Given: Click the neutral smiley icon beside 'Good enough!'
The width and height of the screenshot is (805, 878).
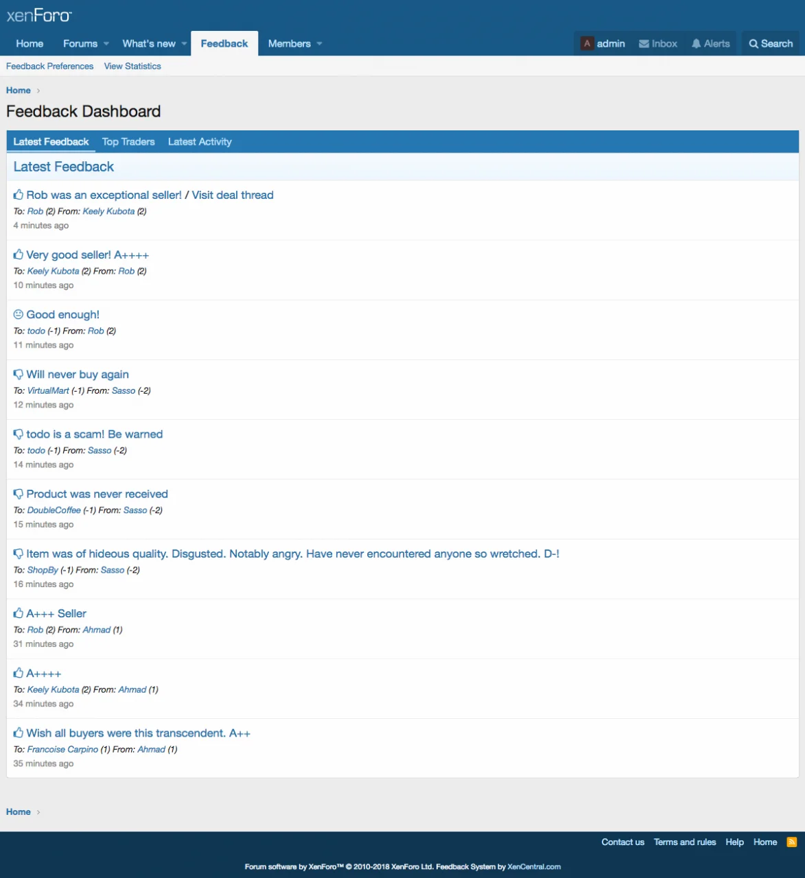Looking at the screenshot, I should (19, 314).
